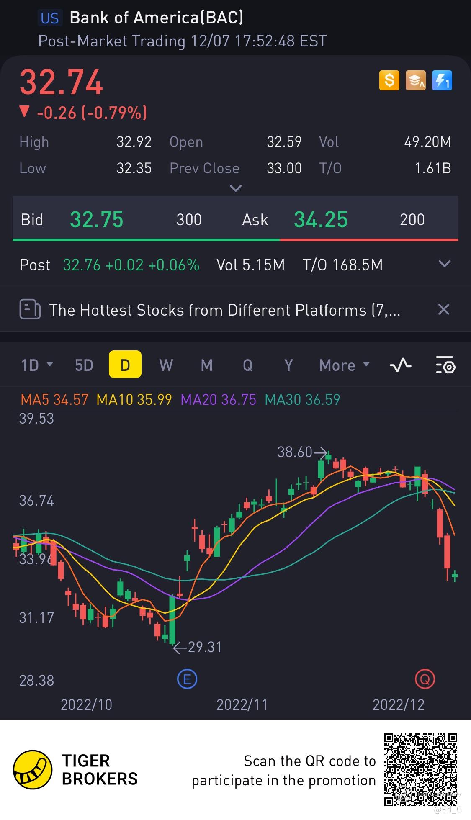Image resolution: width=471 pixels, height=820 pixels.
Task: Switch to 5D chart tab
Action: pyautogui.click(x=84, y=365)
